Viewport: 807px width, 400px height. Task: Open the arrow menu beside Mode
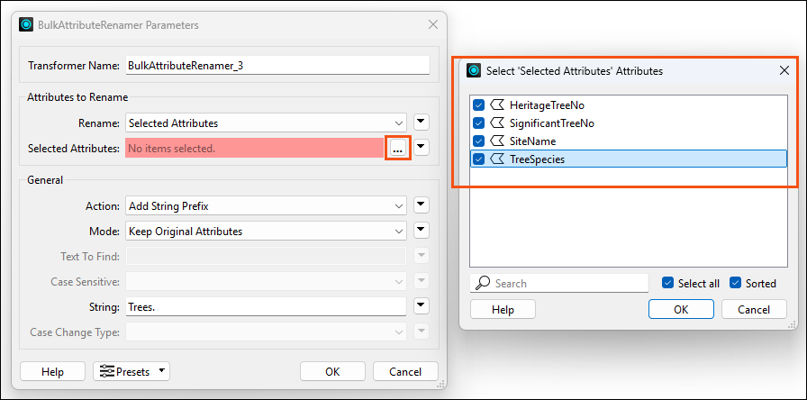(422, 231)
